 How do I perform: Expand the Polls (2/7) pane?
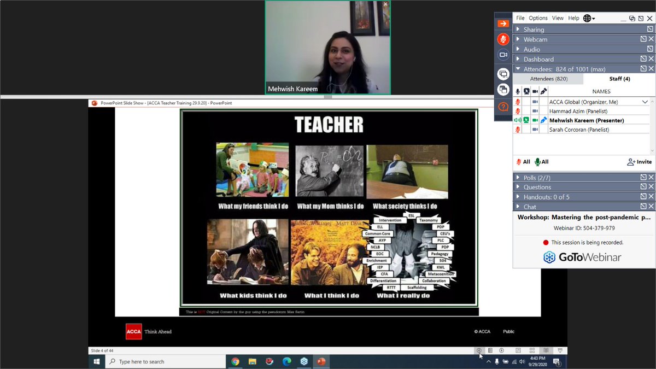pyautogui.click(x=518, y=177)
